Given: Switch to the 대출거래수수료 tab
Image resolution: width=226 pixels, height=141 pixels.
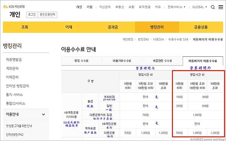Looking at the screenshot, I should (x=122, y=61).
